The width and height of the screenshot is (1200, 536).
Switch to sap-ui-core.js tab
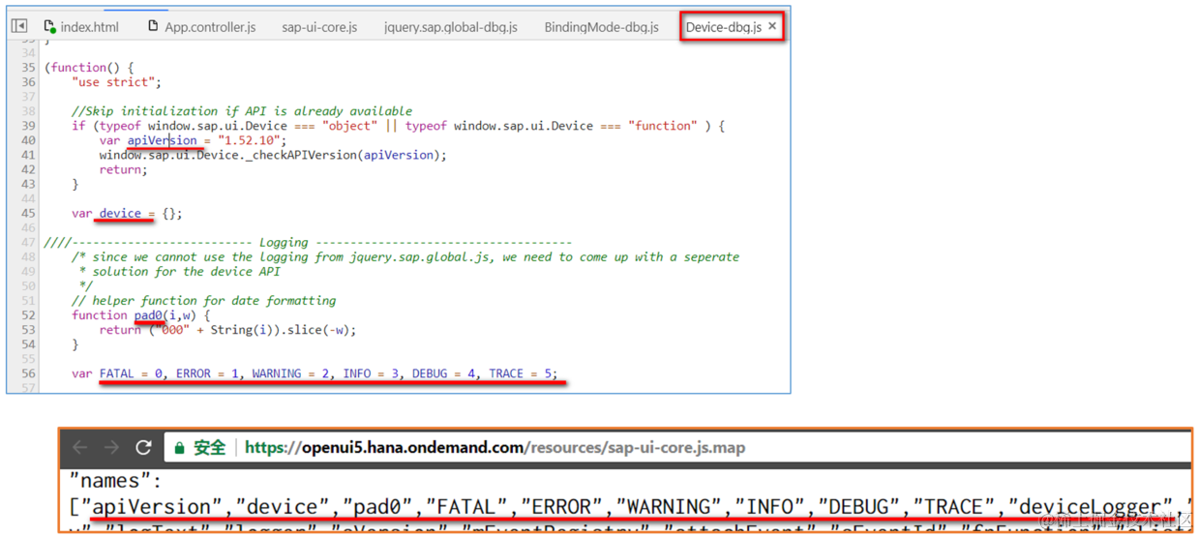[319, 27]
